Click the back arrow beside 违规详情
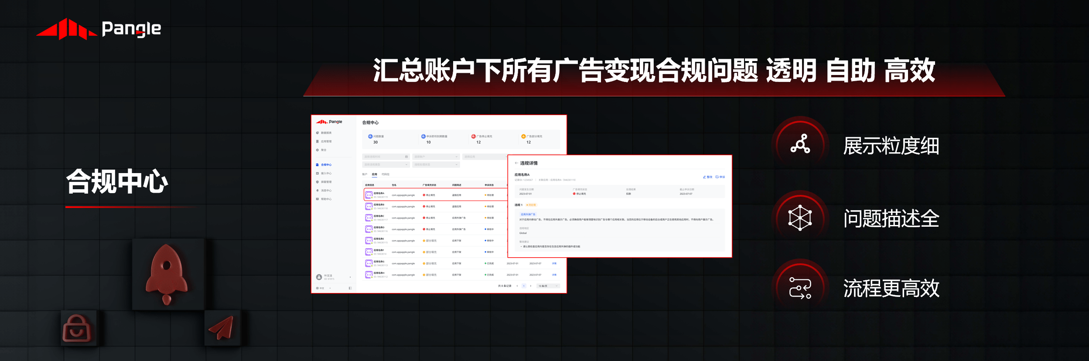This screenshot has width=1089, height=361. tap(516, 163)
